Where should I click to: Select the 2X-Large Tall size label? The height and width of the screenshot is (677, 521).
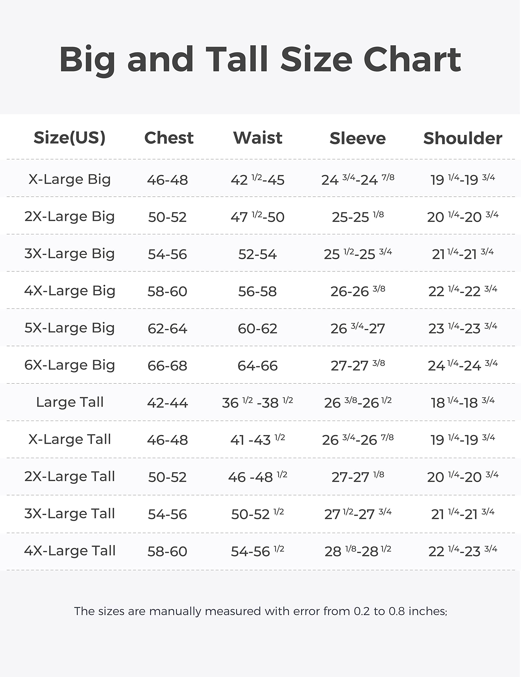pyautogui.click(x=70, y=477)
